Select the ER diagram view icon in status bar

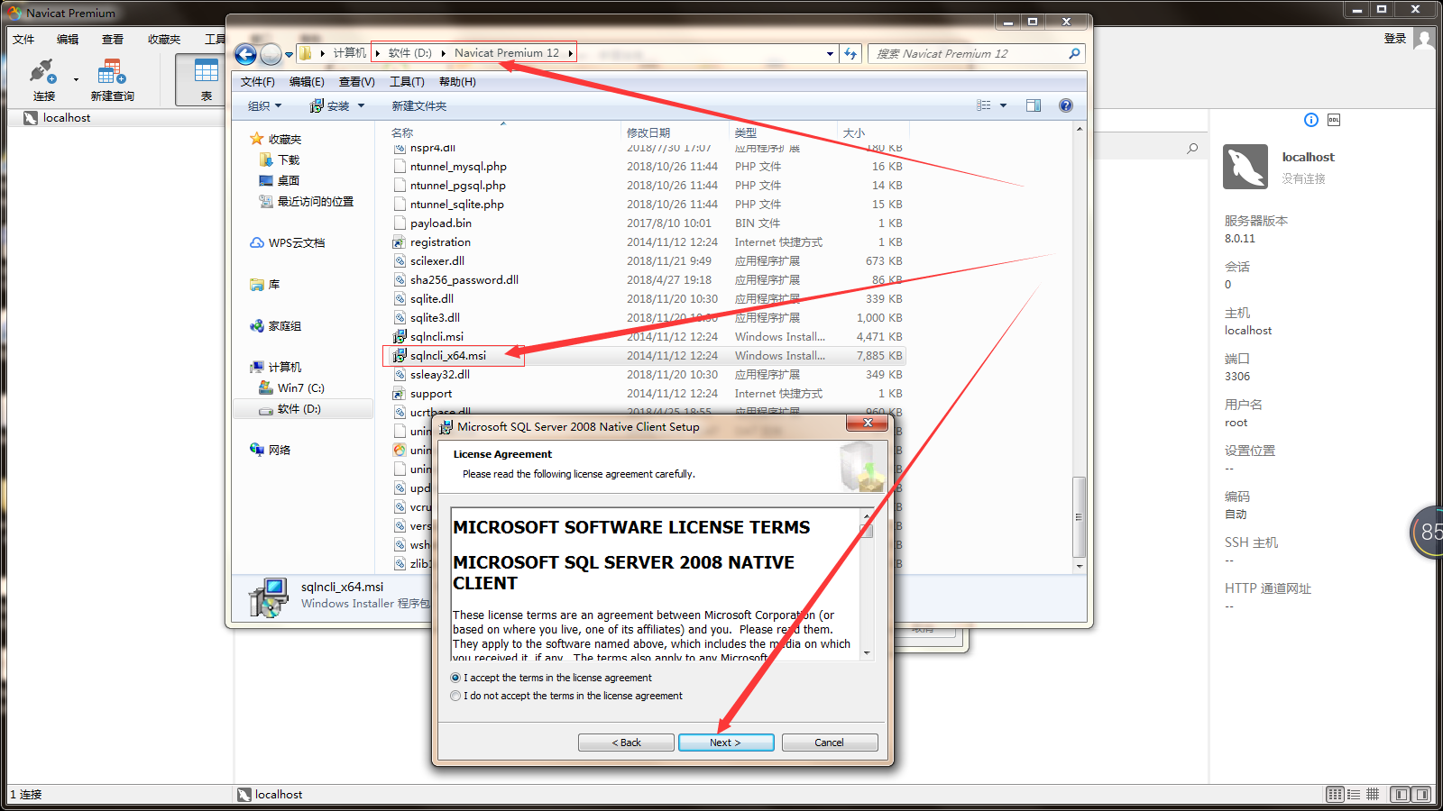(x=1373, y=794)
